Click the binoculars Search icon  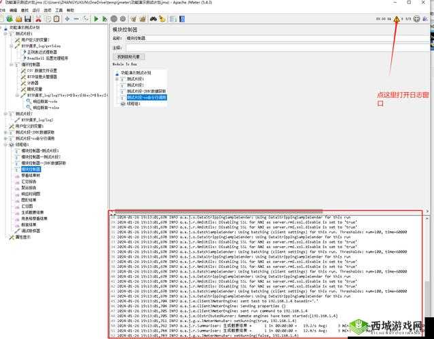[152, 19]
